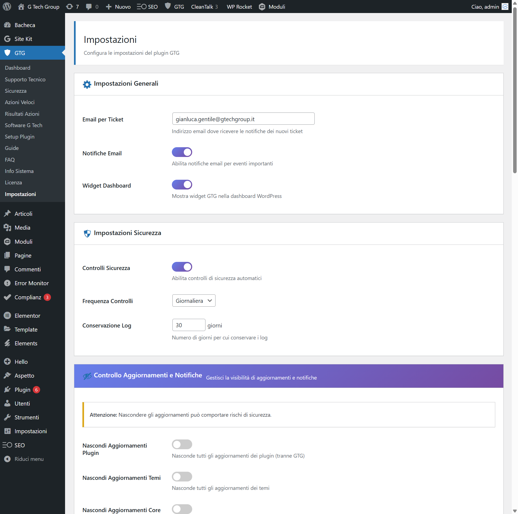Screen dimensions: 518x514
Task: Open the Elementor sidebar menu
Action: pos(27,316)
